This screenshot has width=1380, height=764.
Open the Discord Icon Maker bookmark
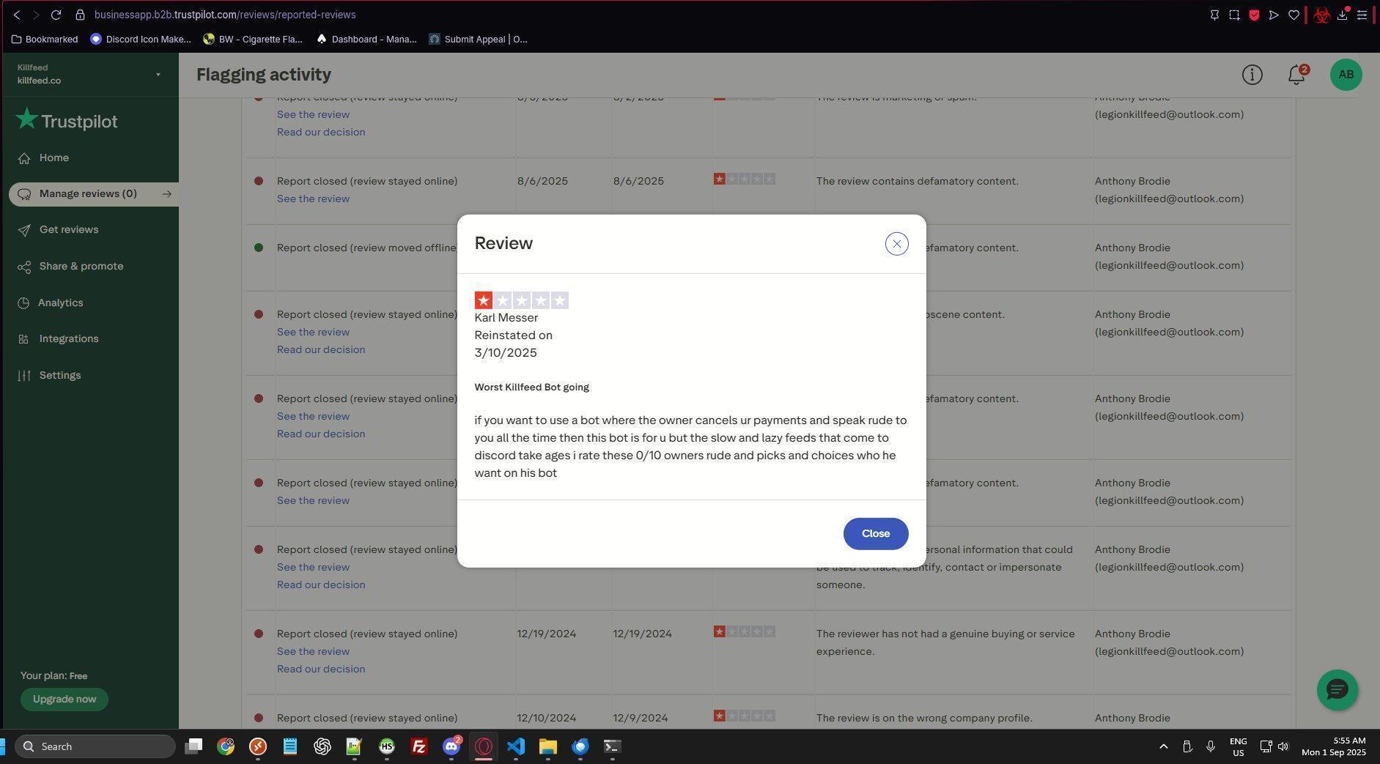tap(140, 40)
